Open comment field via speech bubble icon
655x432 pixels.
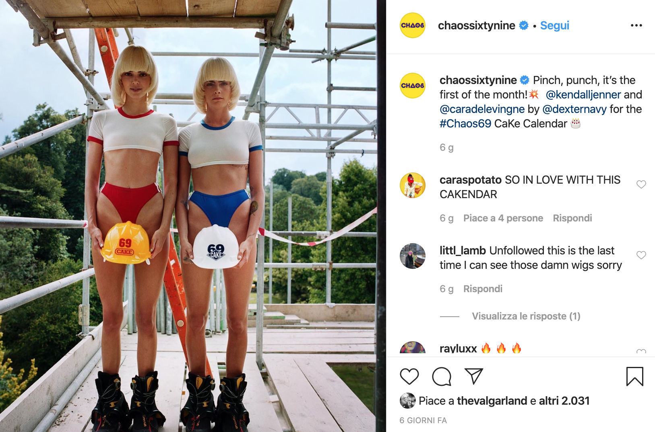[442, 377]
